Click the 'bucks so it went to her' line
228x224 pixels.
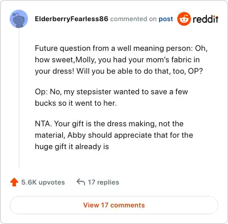pos(76,103)
